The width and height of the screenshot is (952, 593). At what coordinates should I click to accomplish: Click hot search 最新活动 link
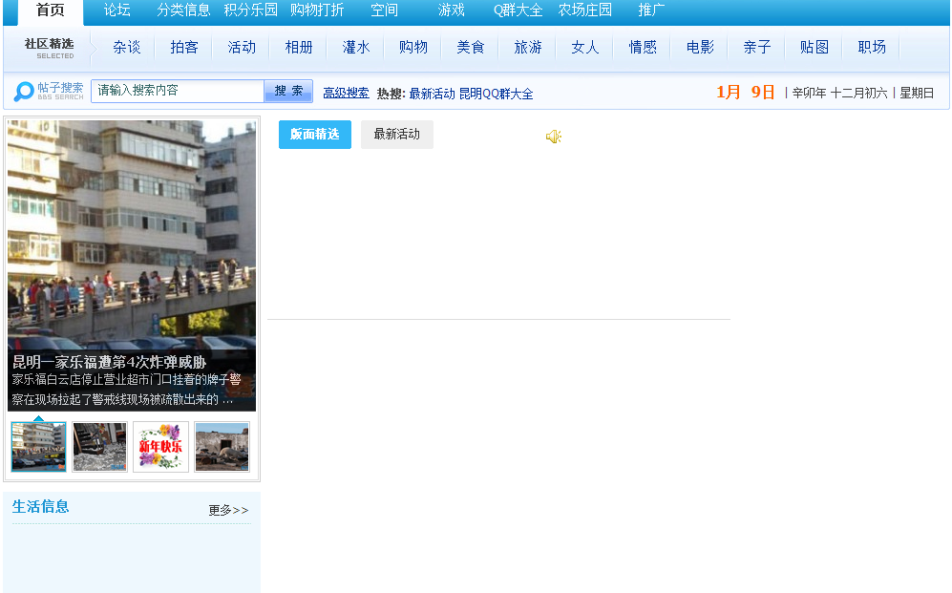[x=432, y=94]
